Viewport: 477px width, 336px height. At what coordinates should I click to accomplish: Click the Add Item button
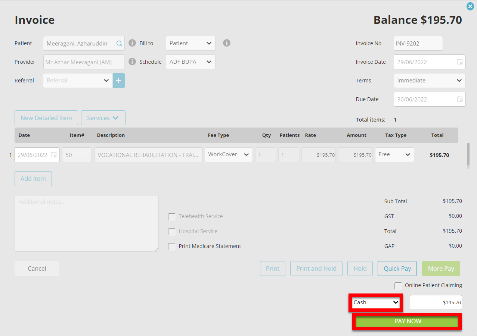tap(33, 179)
